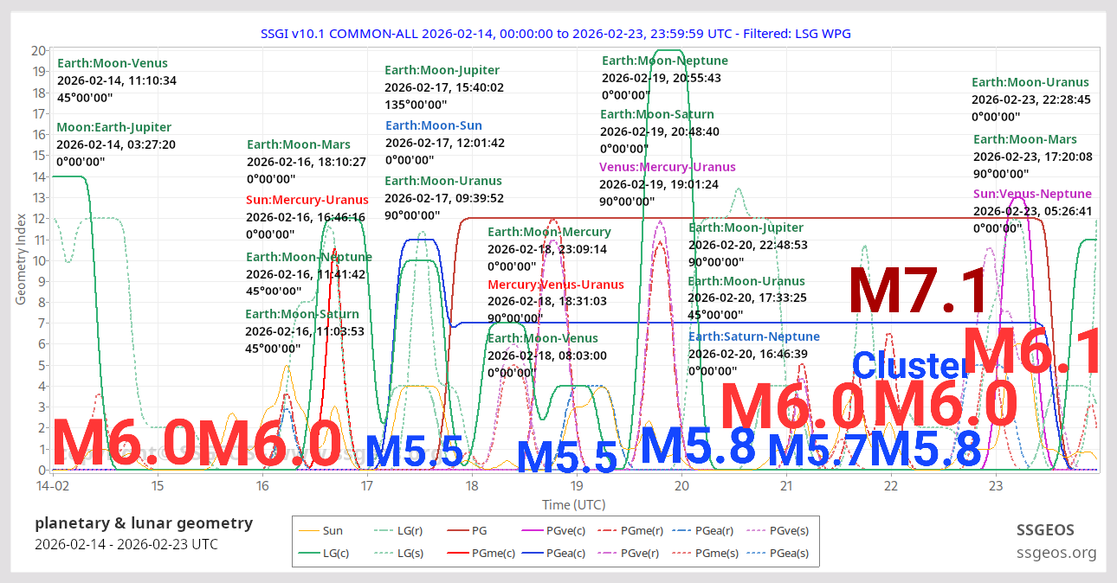This screenshot has height=583, width=1117.
Task: Click the Sun:Mercury-Uranus red annotation
Action: 307,199
